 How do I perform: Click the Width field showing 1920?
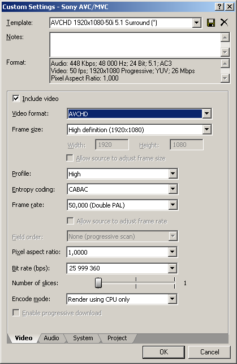coord(111,145)
